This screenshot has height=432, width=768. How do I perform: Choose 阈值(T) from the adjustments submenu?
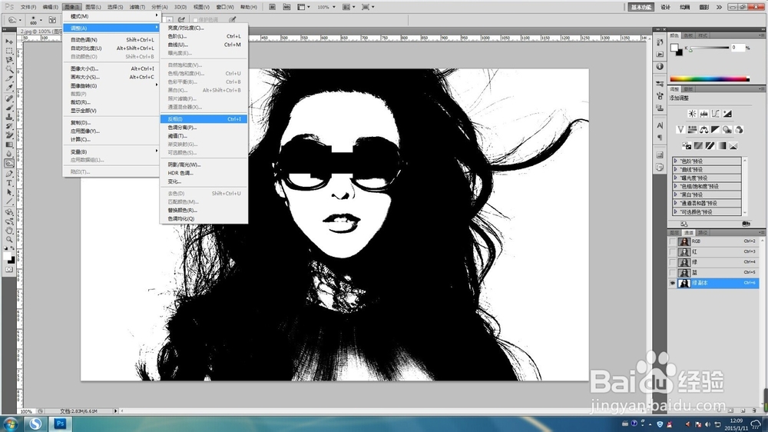pyautogui.click(x=177, y=136)
